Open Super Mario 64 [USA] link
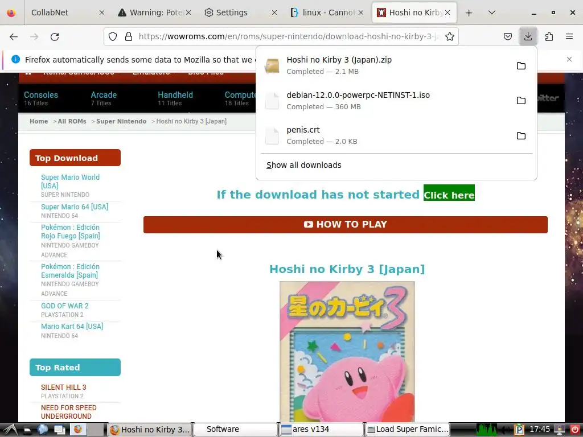 [75, 207]
